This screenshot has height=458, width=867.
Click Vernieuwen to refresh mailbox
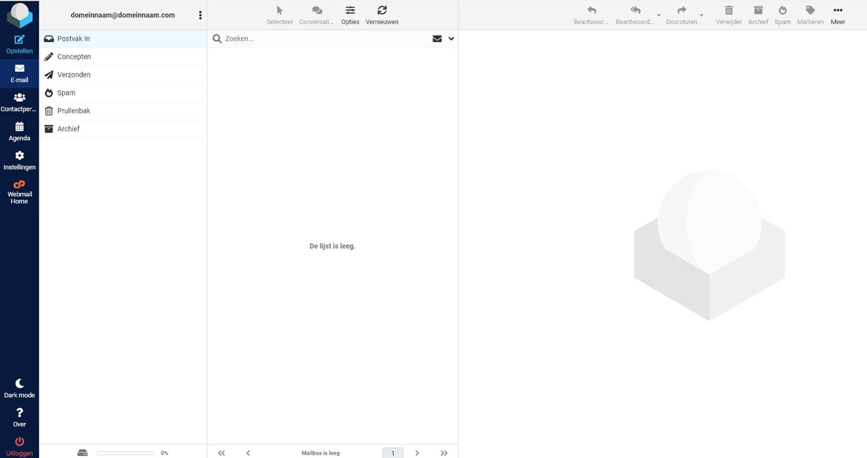click(x=382, y=15)
